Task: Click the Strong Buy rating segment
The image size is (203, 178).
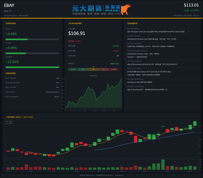Action: (73, 69)
